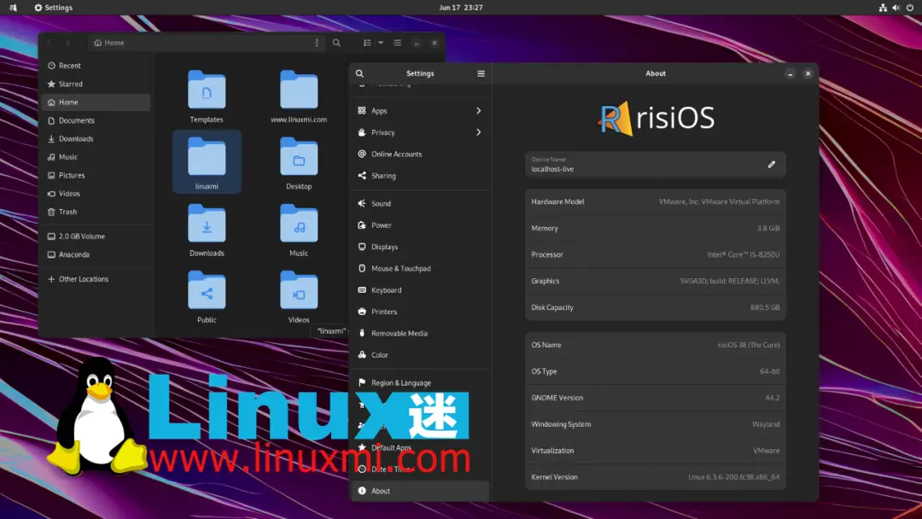This screenshot has height=519, width=922.
Task: Open Displays settings panel
Action: click(x=420, y=247)
